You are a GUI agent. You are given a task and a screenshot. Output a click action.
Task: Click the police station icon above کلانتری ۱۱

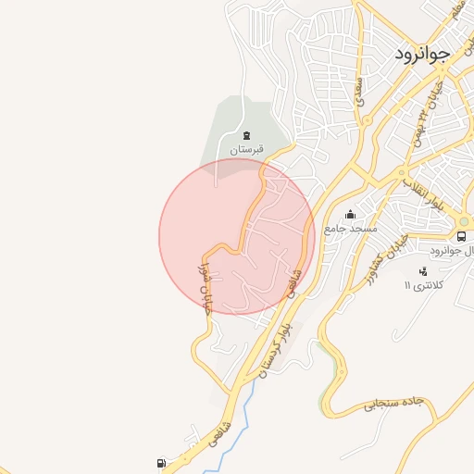[423, 271]
